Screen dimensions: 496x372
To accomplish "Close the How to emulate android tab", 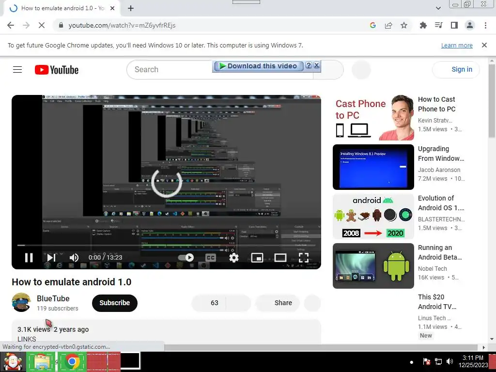I will click(112, 9).
